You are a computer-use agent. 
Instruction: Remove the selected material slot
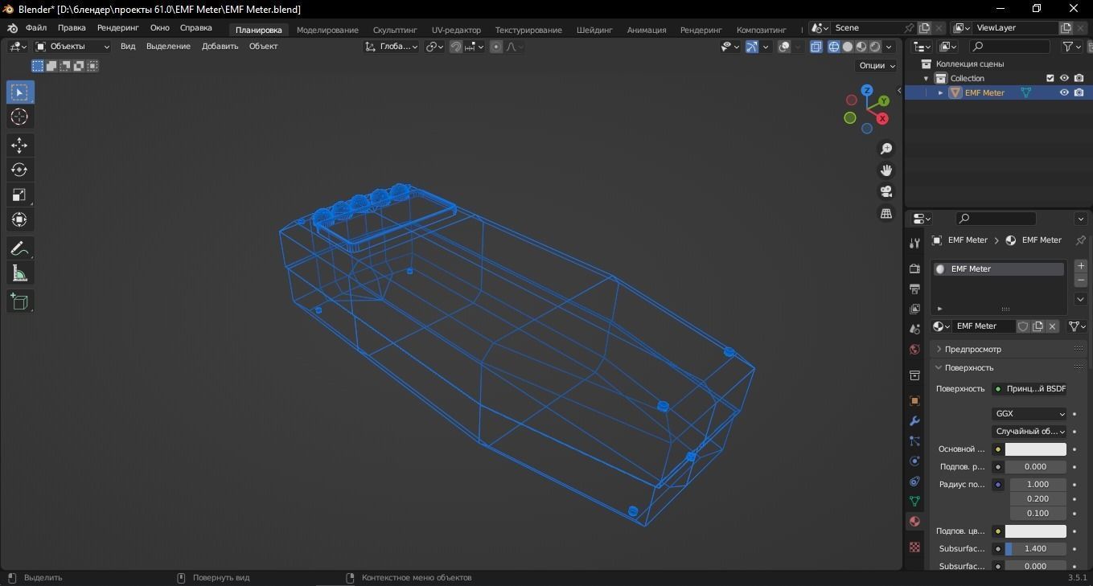1081,281
